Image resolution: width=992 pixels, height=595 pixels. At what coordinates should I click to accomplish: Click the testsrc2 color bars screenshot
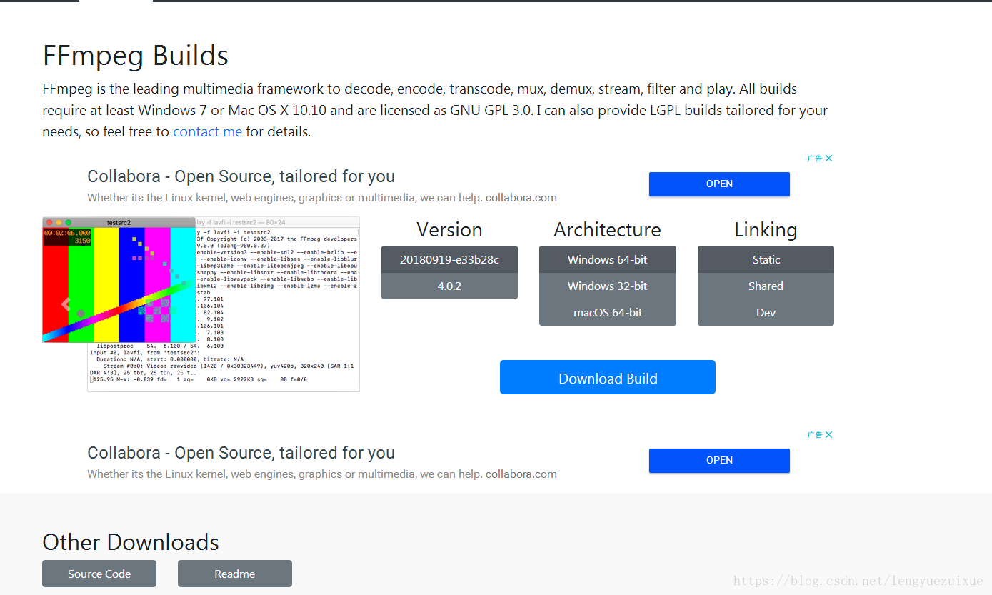119,280
